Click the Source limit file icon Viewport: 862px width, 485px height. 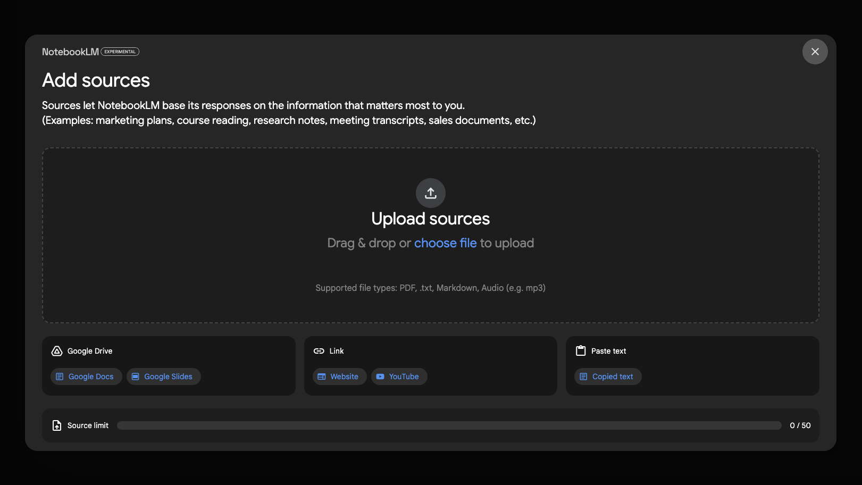[x=57, y=425]
